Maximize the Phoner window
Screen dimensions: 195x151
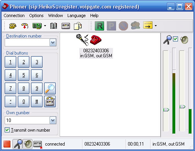click(x=180, y=7)
